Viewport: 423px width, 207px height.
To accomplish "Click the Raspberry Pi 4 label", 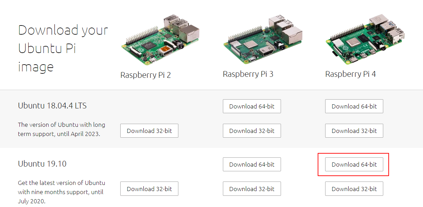I will pyautogui.click(x=351, y=74).
